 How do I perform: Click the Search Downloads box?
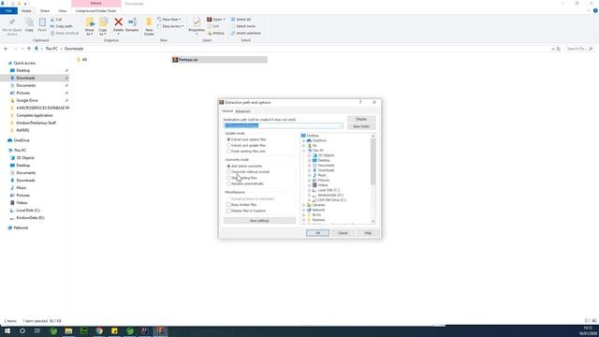[x=579, y=49]
